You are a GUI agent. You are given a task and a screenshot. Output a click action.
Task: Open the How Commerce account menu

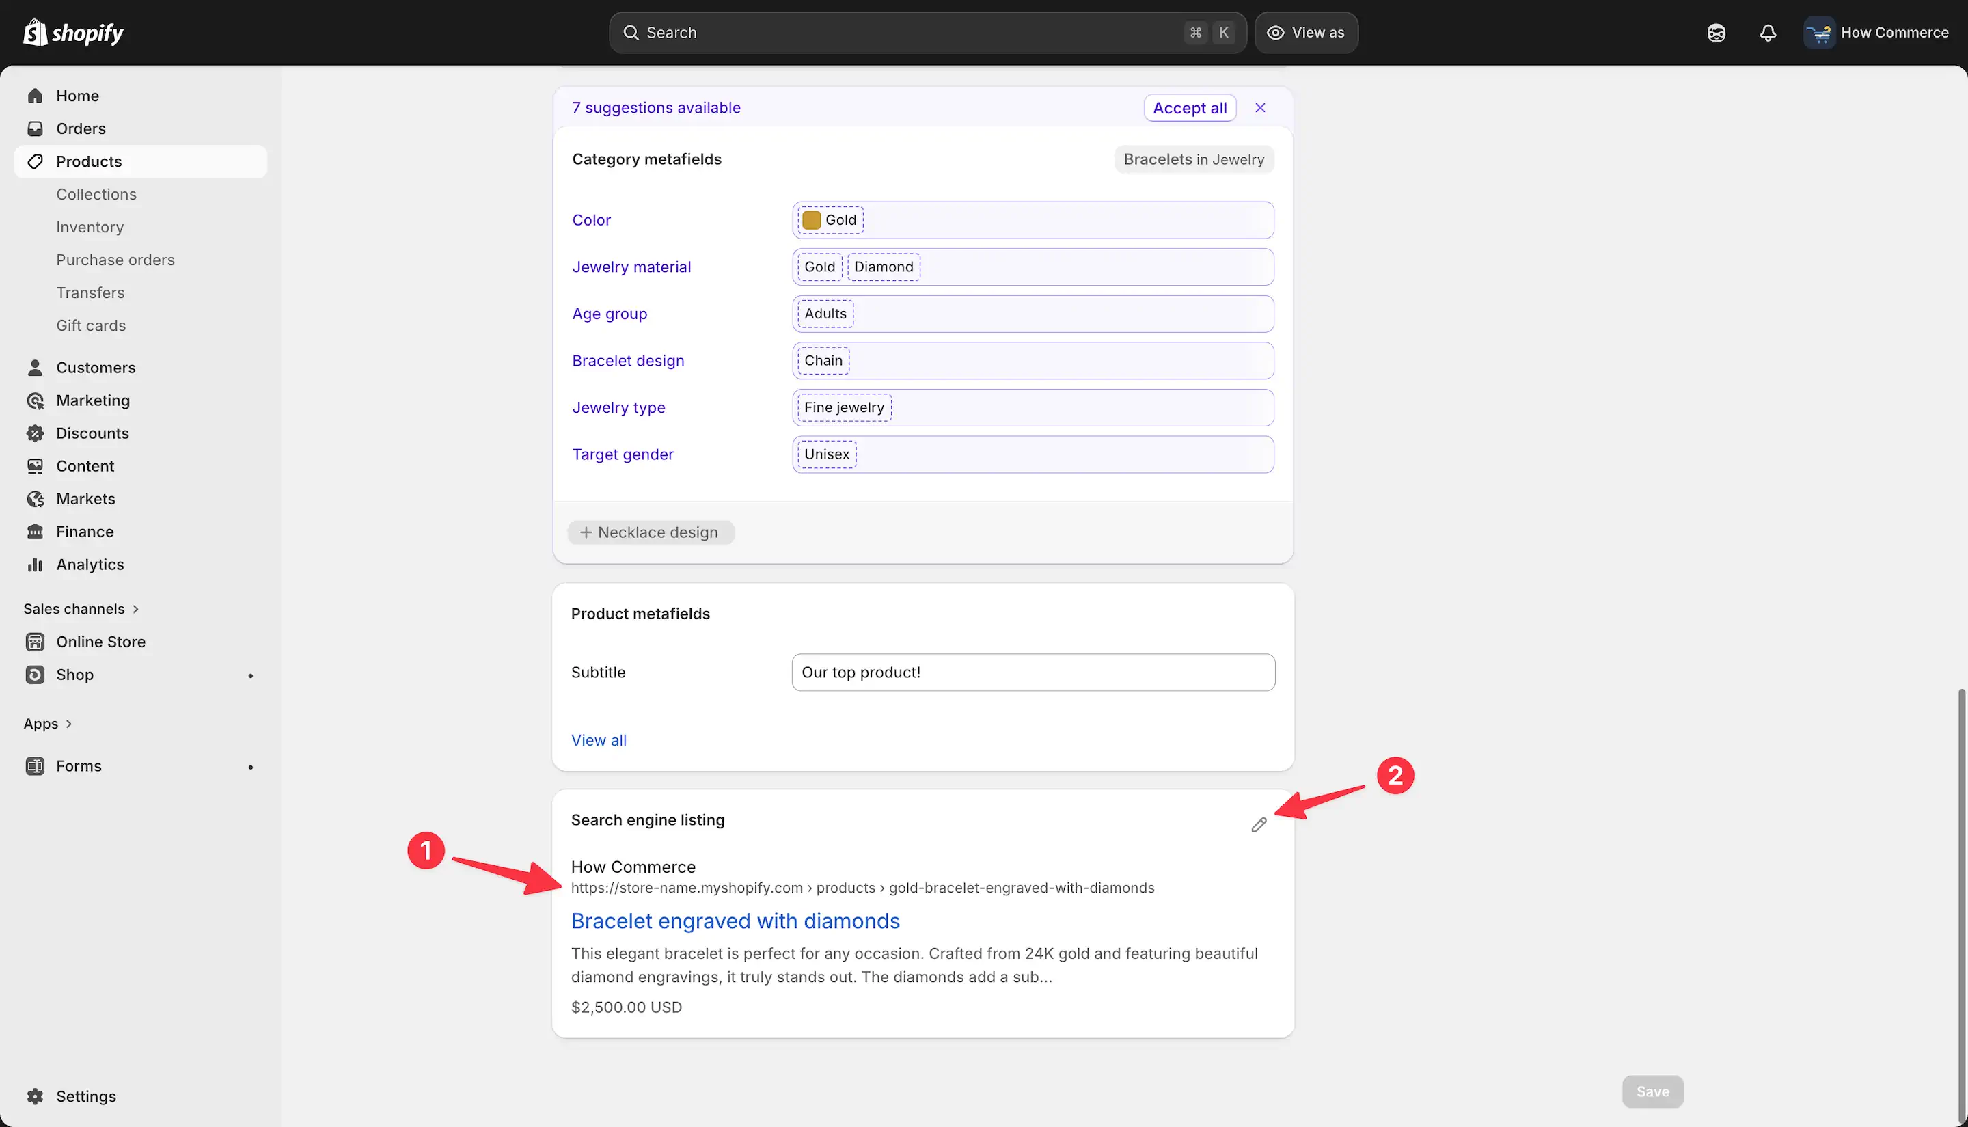coord(1877,33)
